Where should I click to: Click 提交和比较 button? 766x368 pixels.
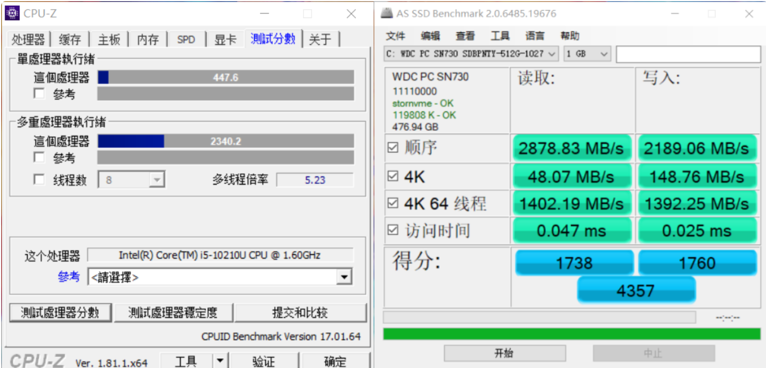301,313
